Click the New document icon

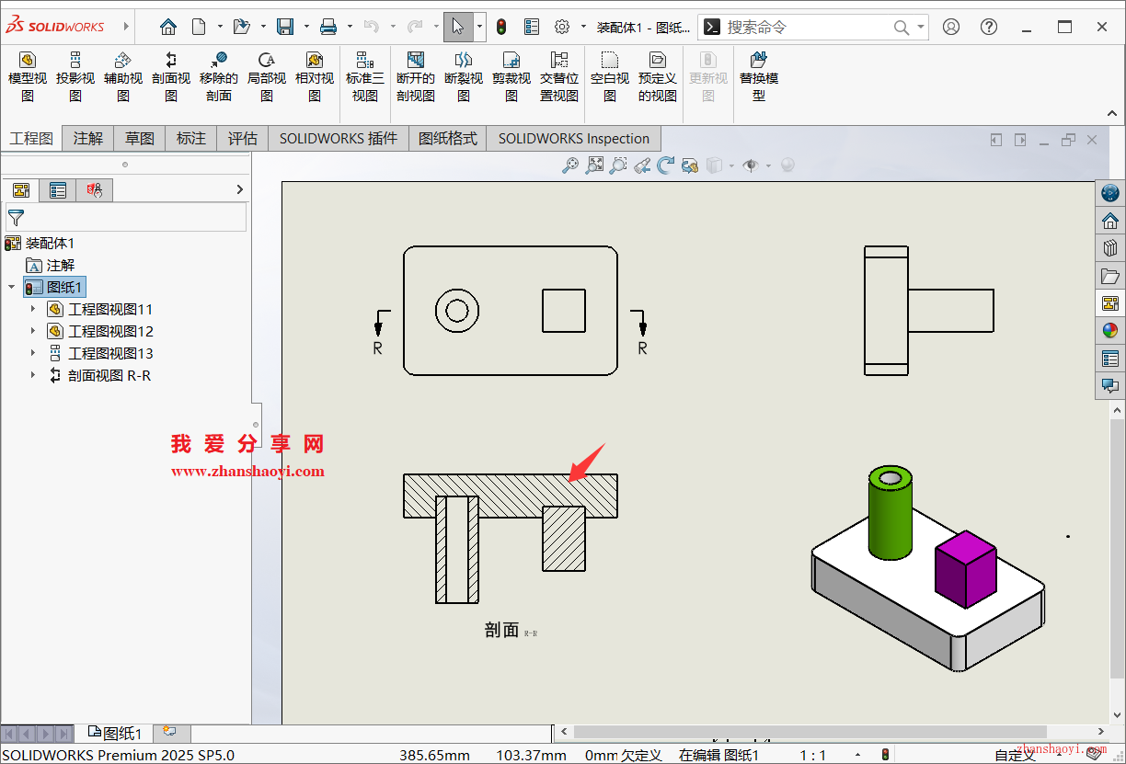tap(199, 27)
